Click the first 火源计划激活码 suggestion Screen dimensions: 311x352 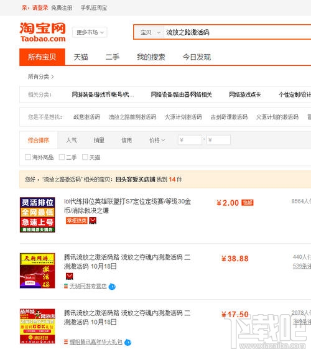(x=183, y=117)
